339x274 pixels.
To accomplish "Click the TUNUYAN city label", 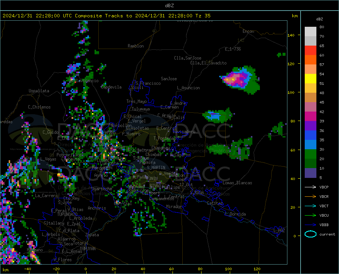I will click(x=87, y=249).
